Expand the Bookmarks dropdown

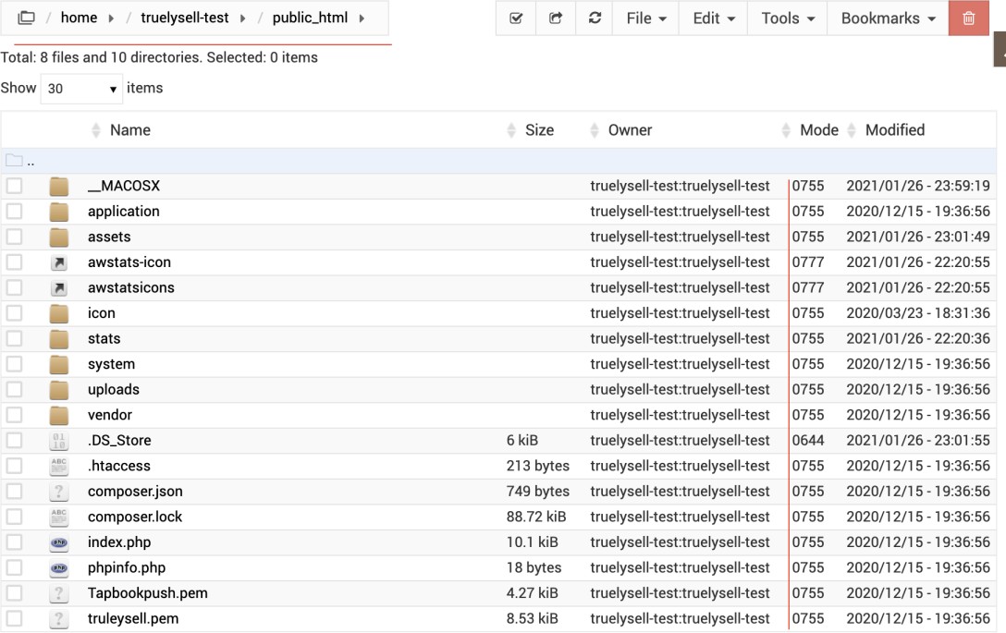[x=888, y=18]
